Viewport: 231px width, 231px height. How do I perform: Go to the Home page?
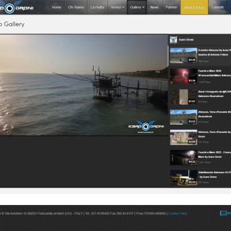pyautogui.click(x=57, y=7)
